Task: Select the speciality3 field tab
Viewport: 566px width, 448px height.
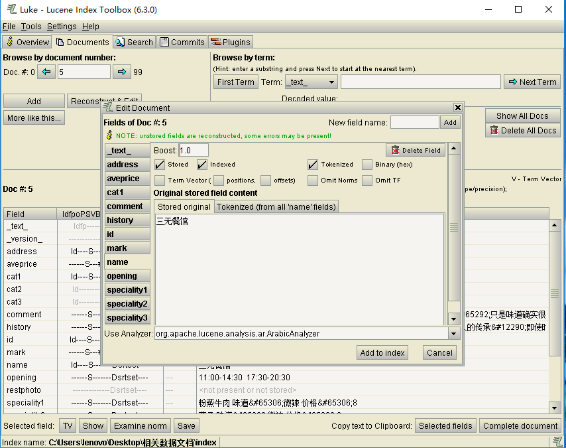Action: [127, 317]
